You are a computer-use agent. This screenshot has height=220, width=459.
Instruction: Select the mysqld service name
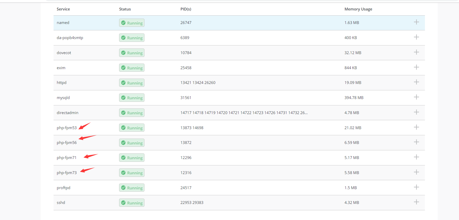(x=63, y=98)
